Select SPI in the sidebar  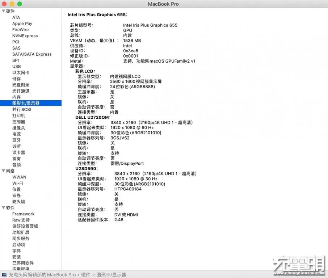pos(16,60)
